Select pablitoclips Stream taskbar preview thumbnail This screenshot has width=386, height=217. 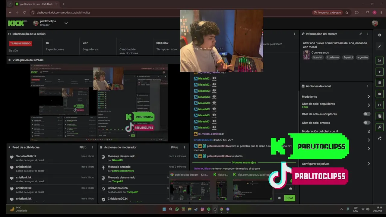[190, 190]
